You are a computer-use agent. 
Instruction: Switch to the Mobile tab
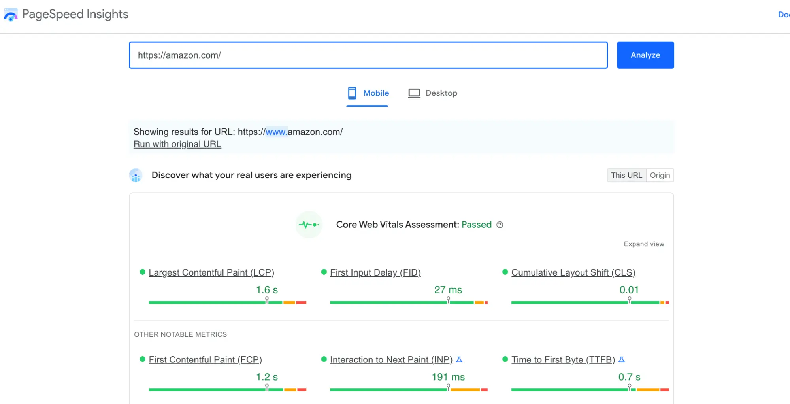point(368,93)
